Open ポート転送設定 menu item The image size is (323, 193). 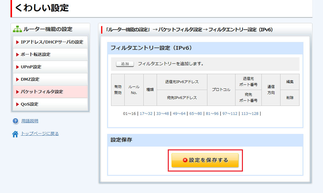click(50, 54)
